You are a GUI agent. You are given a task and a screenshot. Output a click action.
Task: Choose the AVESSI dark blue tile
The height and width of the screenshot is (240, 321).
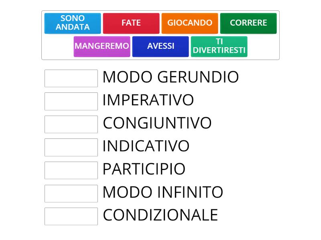coord(160,46)
